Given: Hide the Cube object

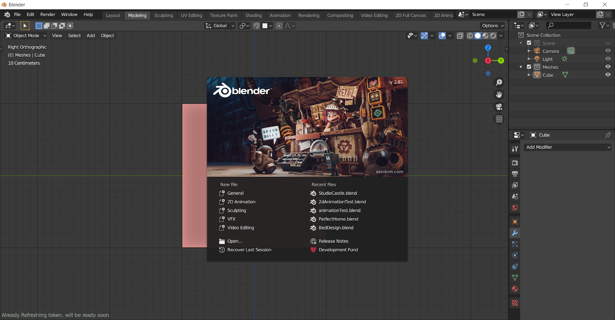Looking at the screenshot, I should [608, 75].
